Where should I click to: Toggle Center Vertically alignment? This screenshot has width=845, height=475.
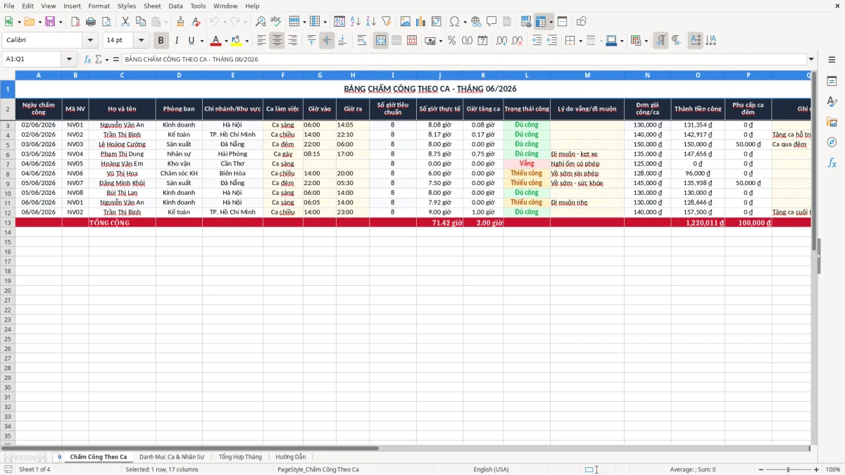[x=327, y=41]
